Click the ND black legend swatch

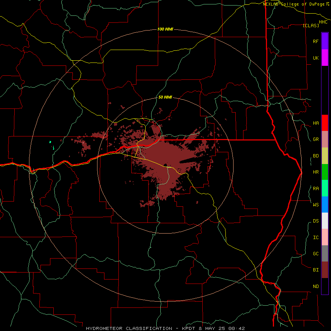click(x=325, y=286)
